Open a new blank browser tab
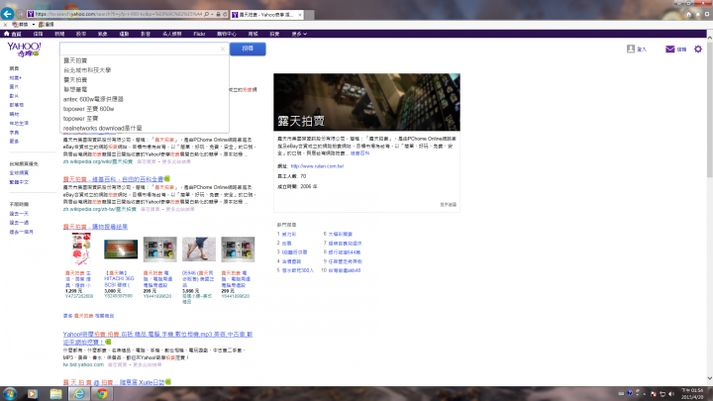The height and width of the screenshot is (401, 713). coord(309,15)
